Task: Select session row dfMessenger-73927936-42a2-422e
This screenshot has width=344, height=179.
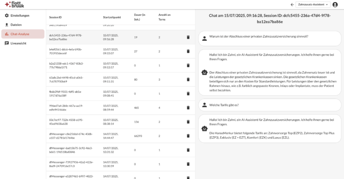Action: pyautogui.click(x=120, y=164)
